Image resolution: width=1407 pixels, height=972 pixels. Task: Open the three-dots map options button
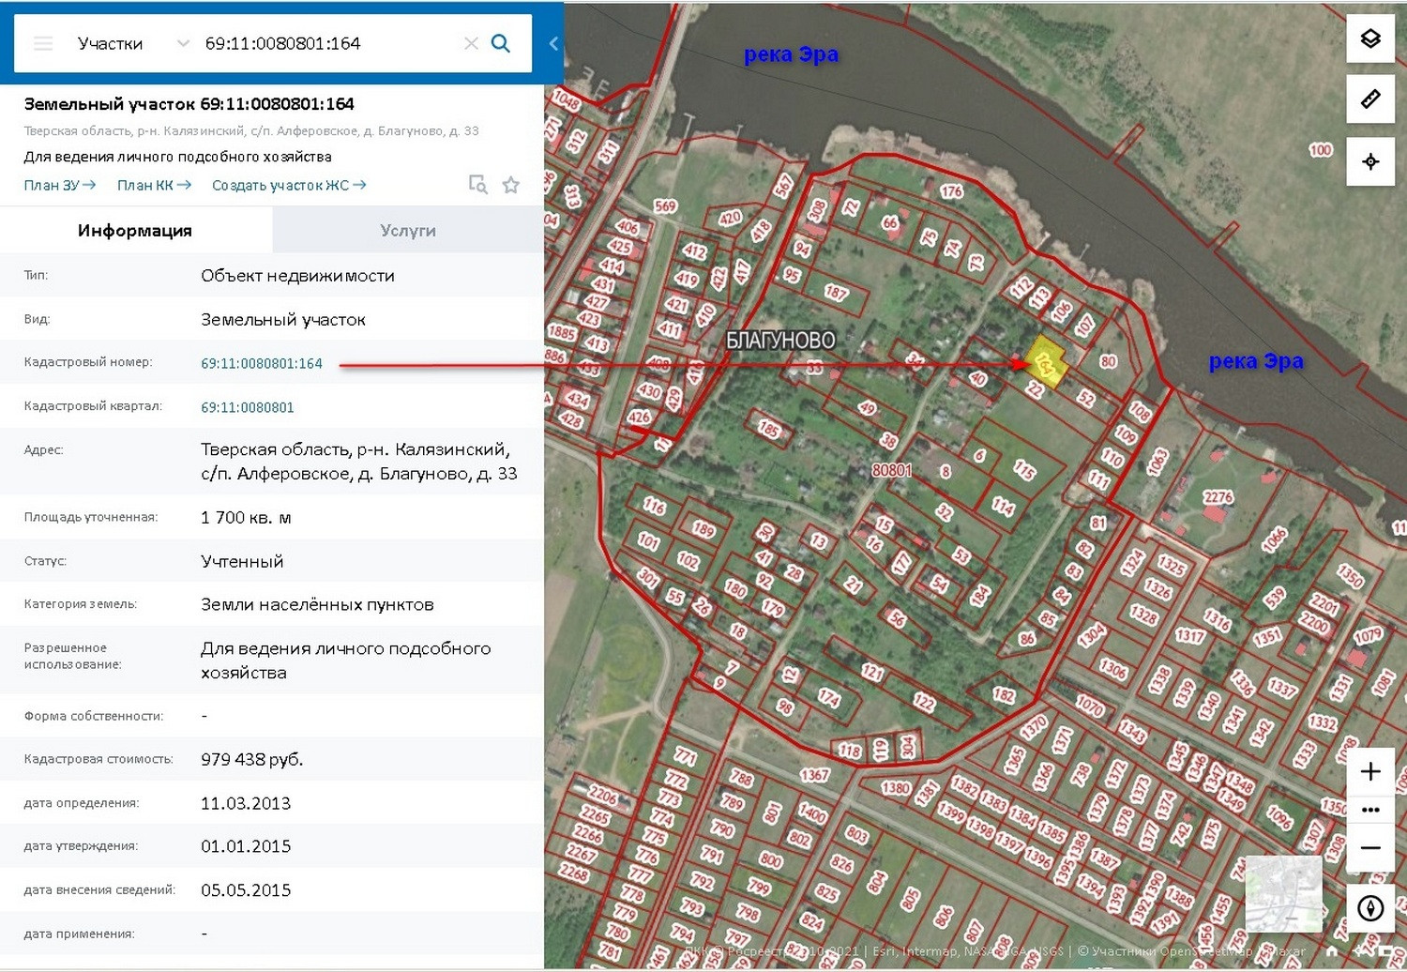click(x=1370, y=810)
